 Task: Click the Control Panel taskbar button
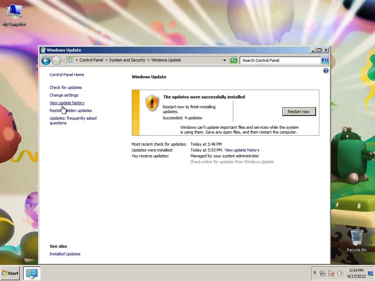click(x=31, y=273)
